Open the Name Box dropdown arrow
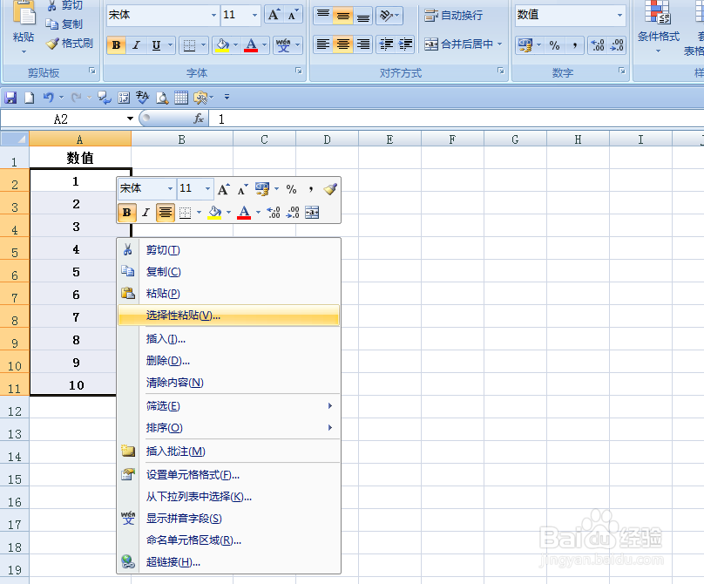704x584 pixels. (130, 119)
